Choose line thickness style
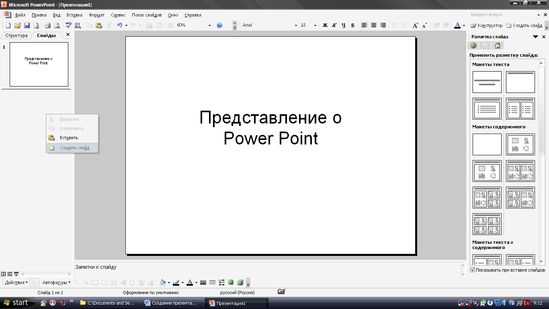 [x=203, y=282]
